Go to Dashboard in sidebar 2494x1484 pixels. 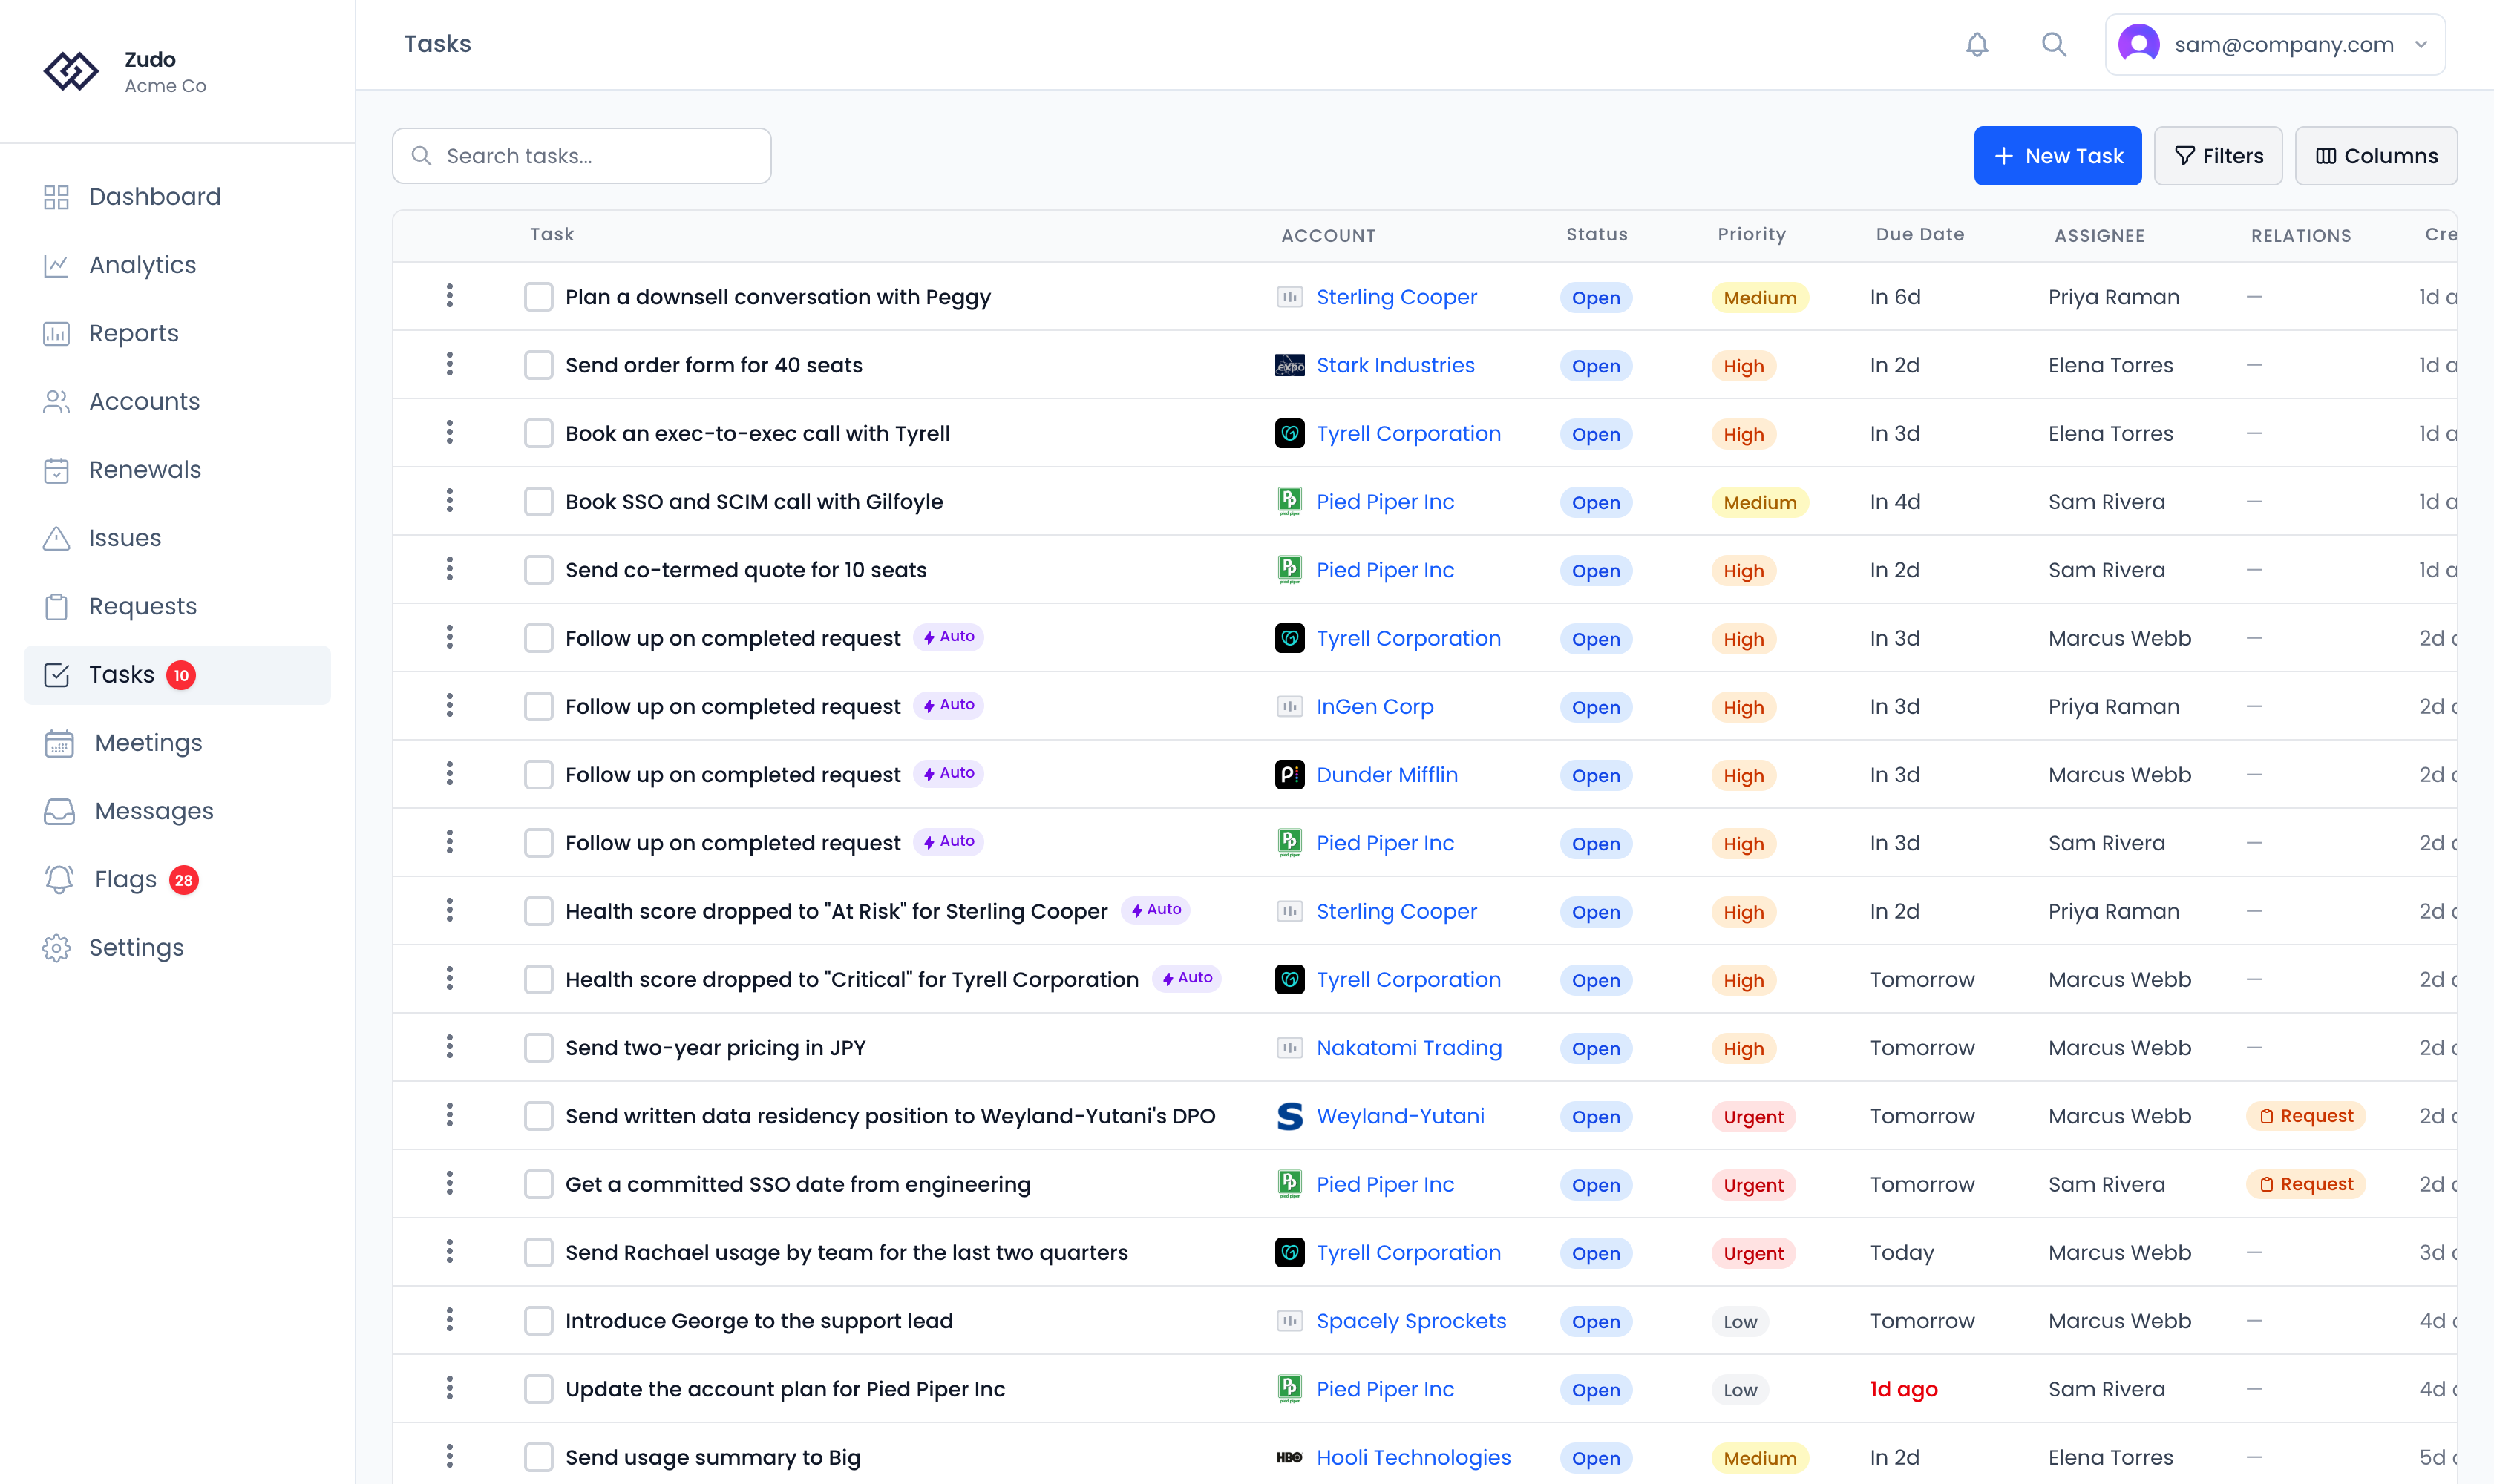(177, 197)
